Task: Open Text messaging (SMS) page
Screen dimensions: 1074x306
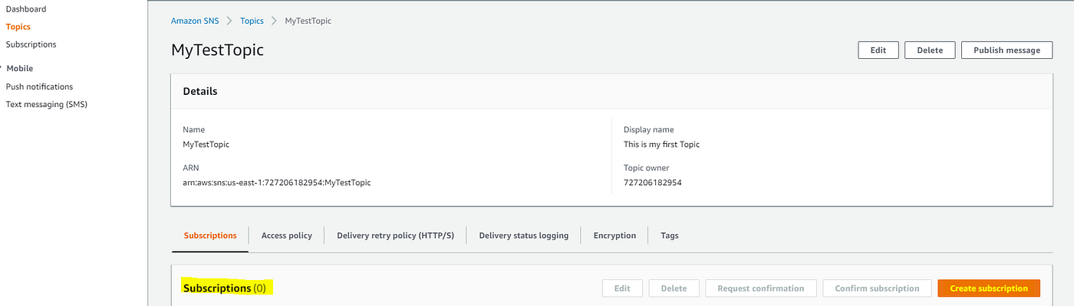Action: coord(46,104)
